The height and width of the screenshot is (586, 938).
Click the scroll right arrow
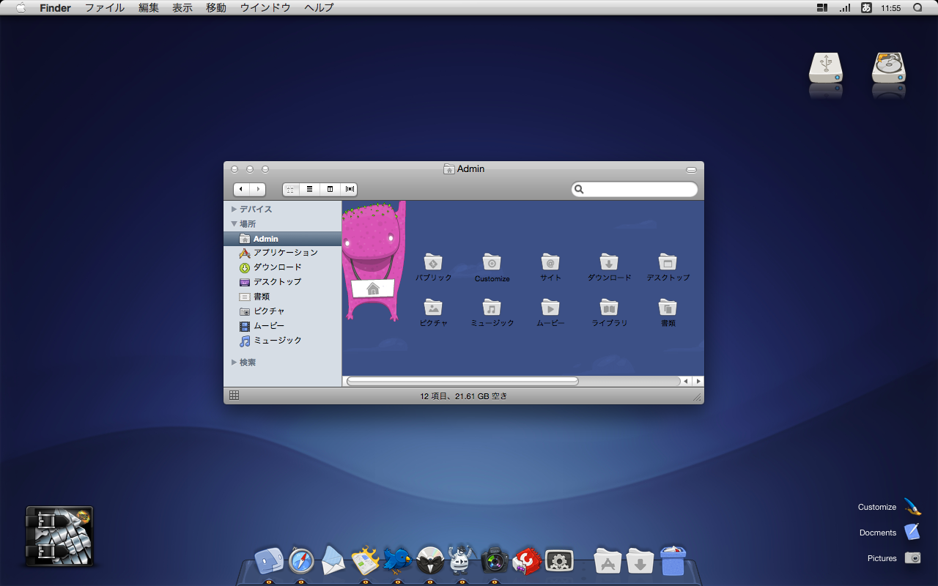pos(698,381)
